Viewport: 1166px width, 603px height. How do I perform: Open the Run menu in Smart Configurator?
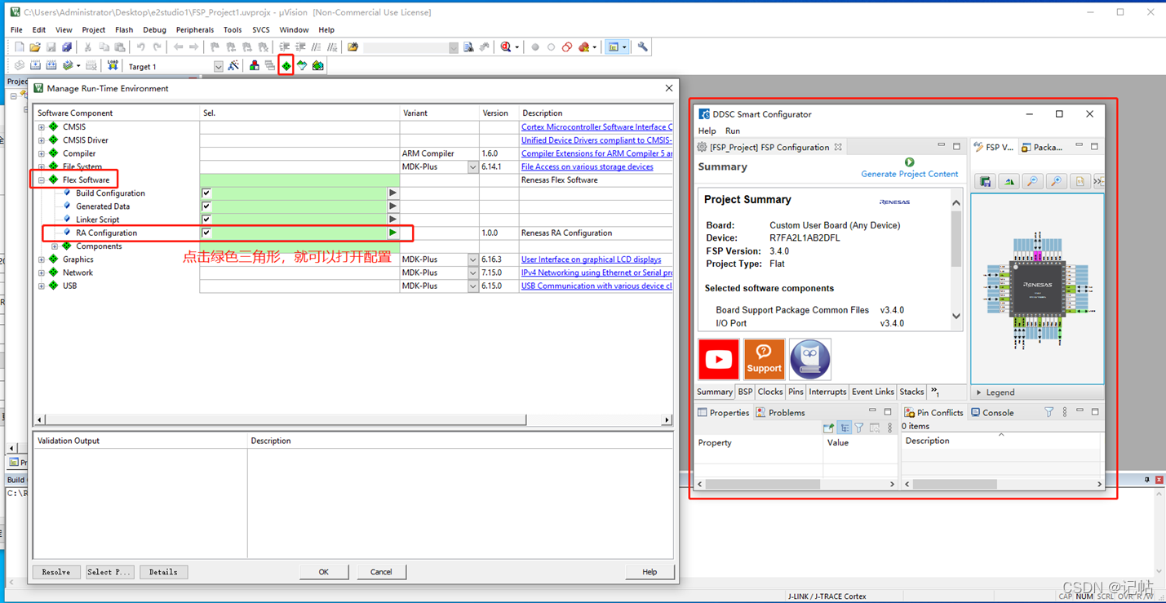[733, 131]
